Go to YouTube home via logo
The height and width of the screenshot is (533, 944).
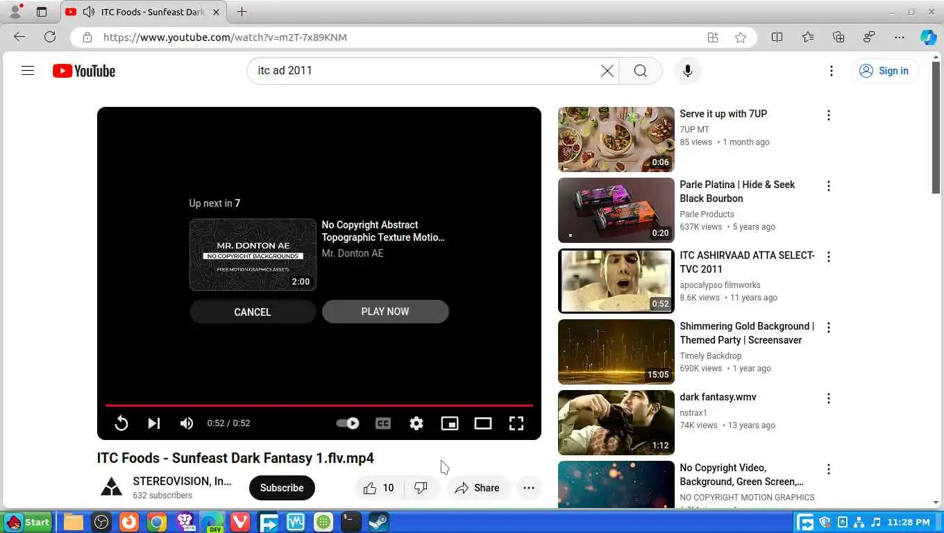83,71
